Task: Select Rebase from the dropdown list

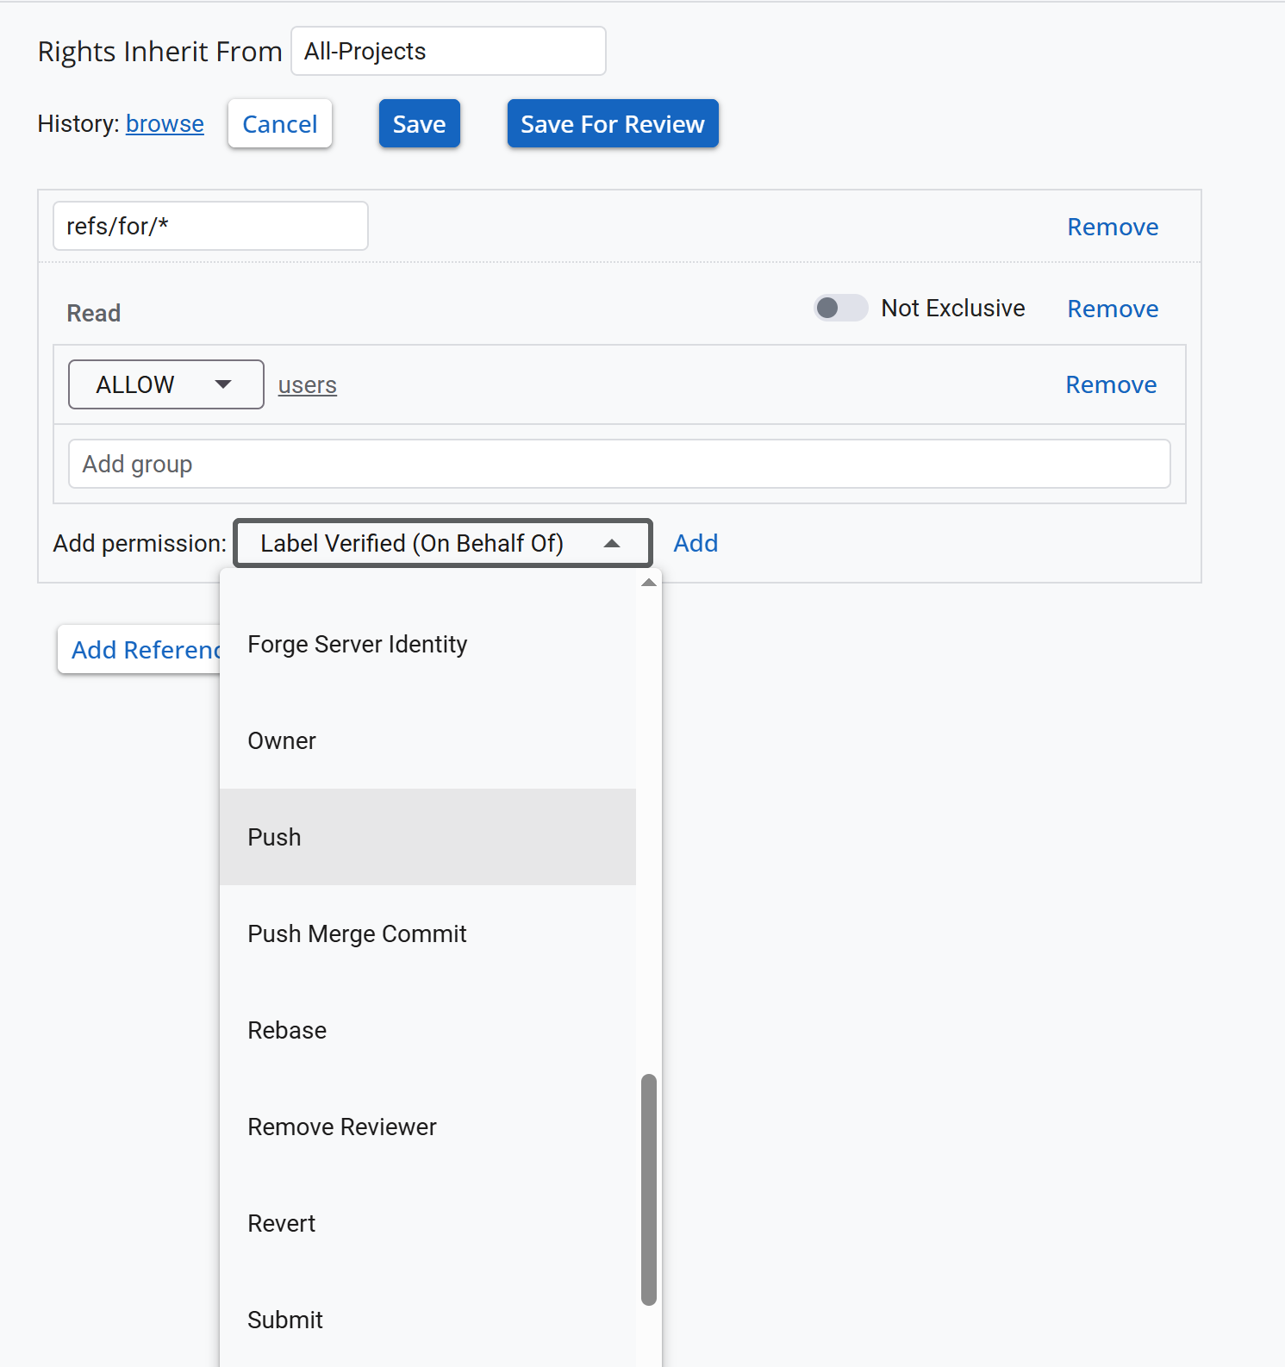Action: tap(427, 1031)
